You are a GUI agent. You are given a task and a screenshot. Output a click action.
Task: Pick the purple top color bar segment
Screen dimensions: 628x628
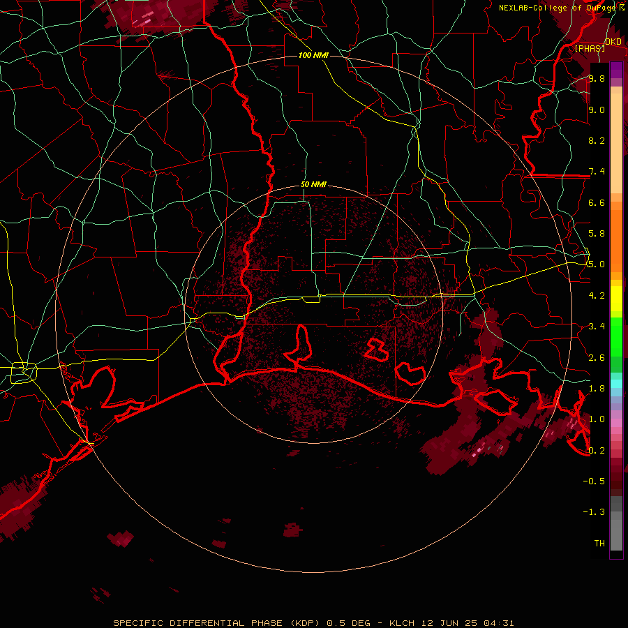point(616,70)
